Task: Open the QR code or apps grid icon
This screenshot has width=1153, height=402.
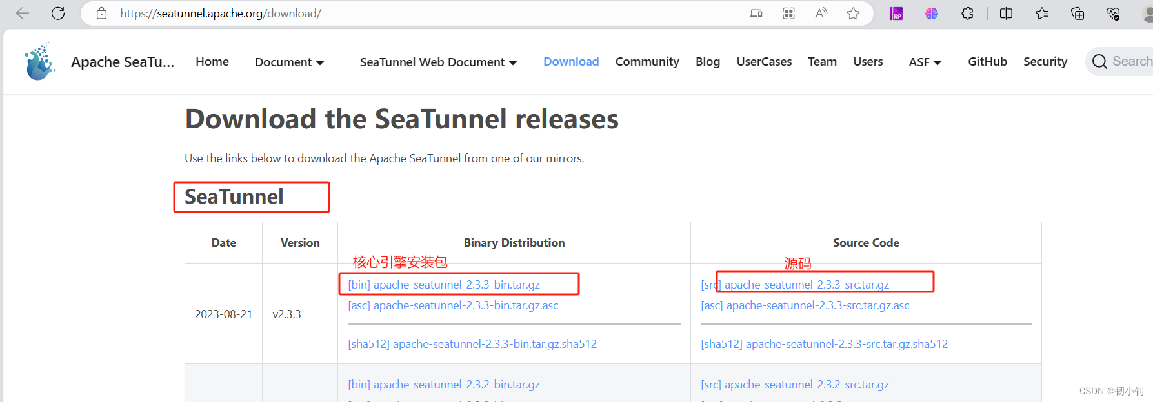Action: [x=788, y=14]
